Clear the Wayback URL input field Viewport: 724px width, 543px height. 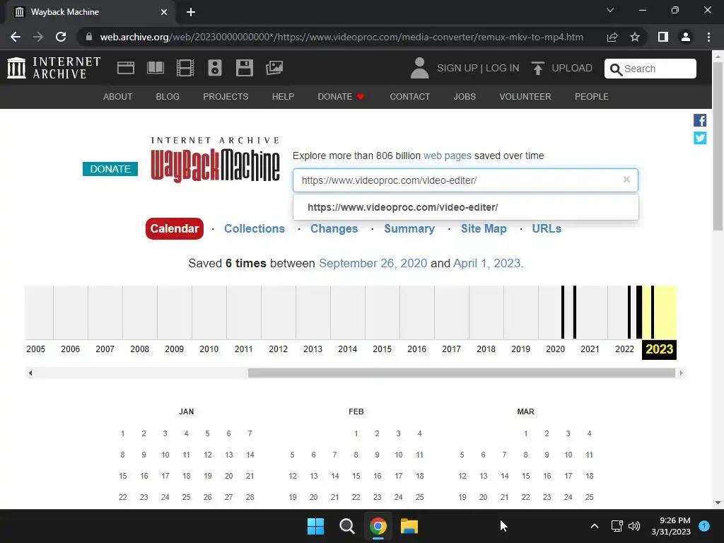point(626,180)
